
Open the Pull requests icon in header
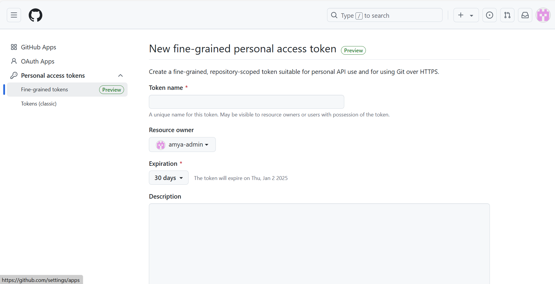click(x=507, y=15)
